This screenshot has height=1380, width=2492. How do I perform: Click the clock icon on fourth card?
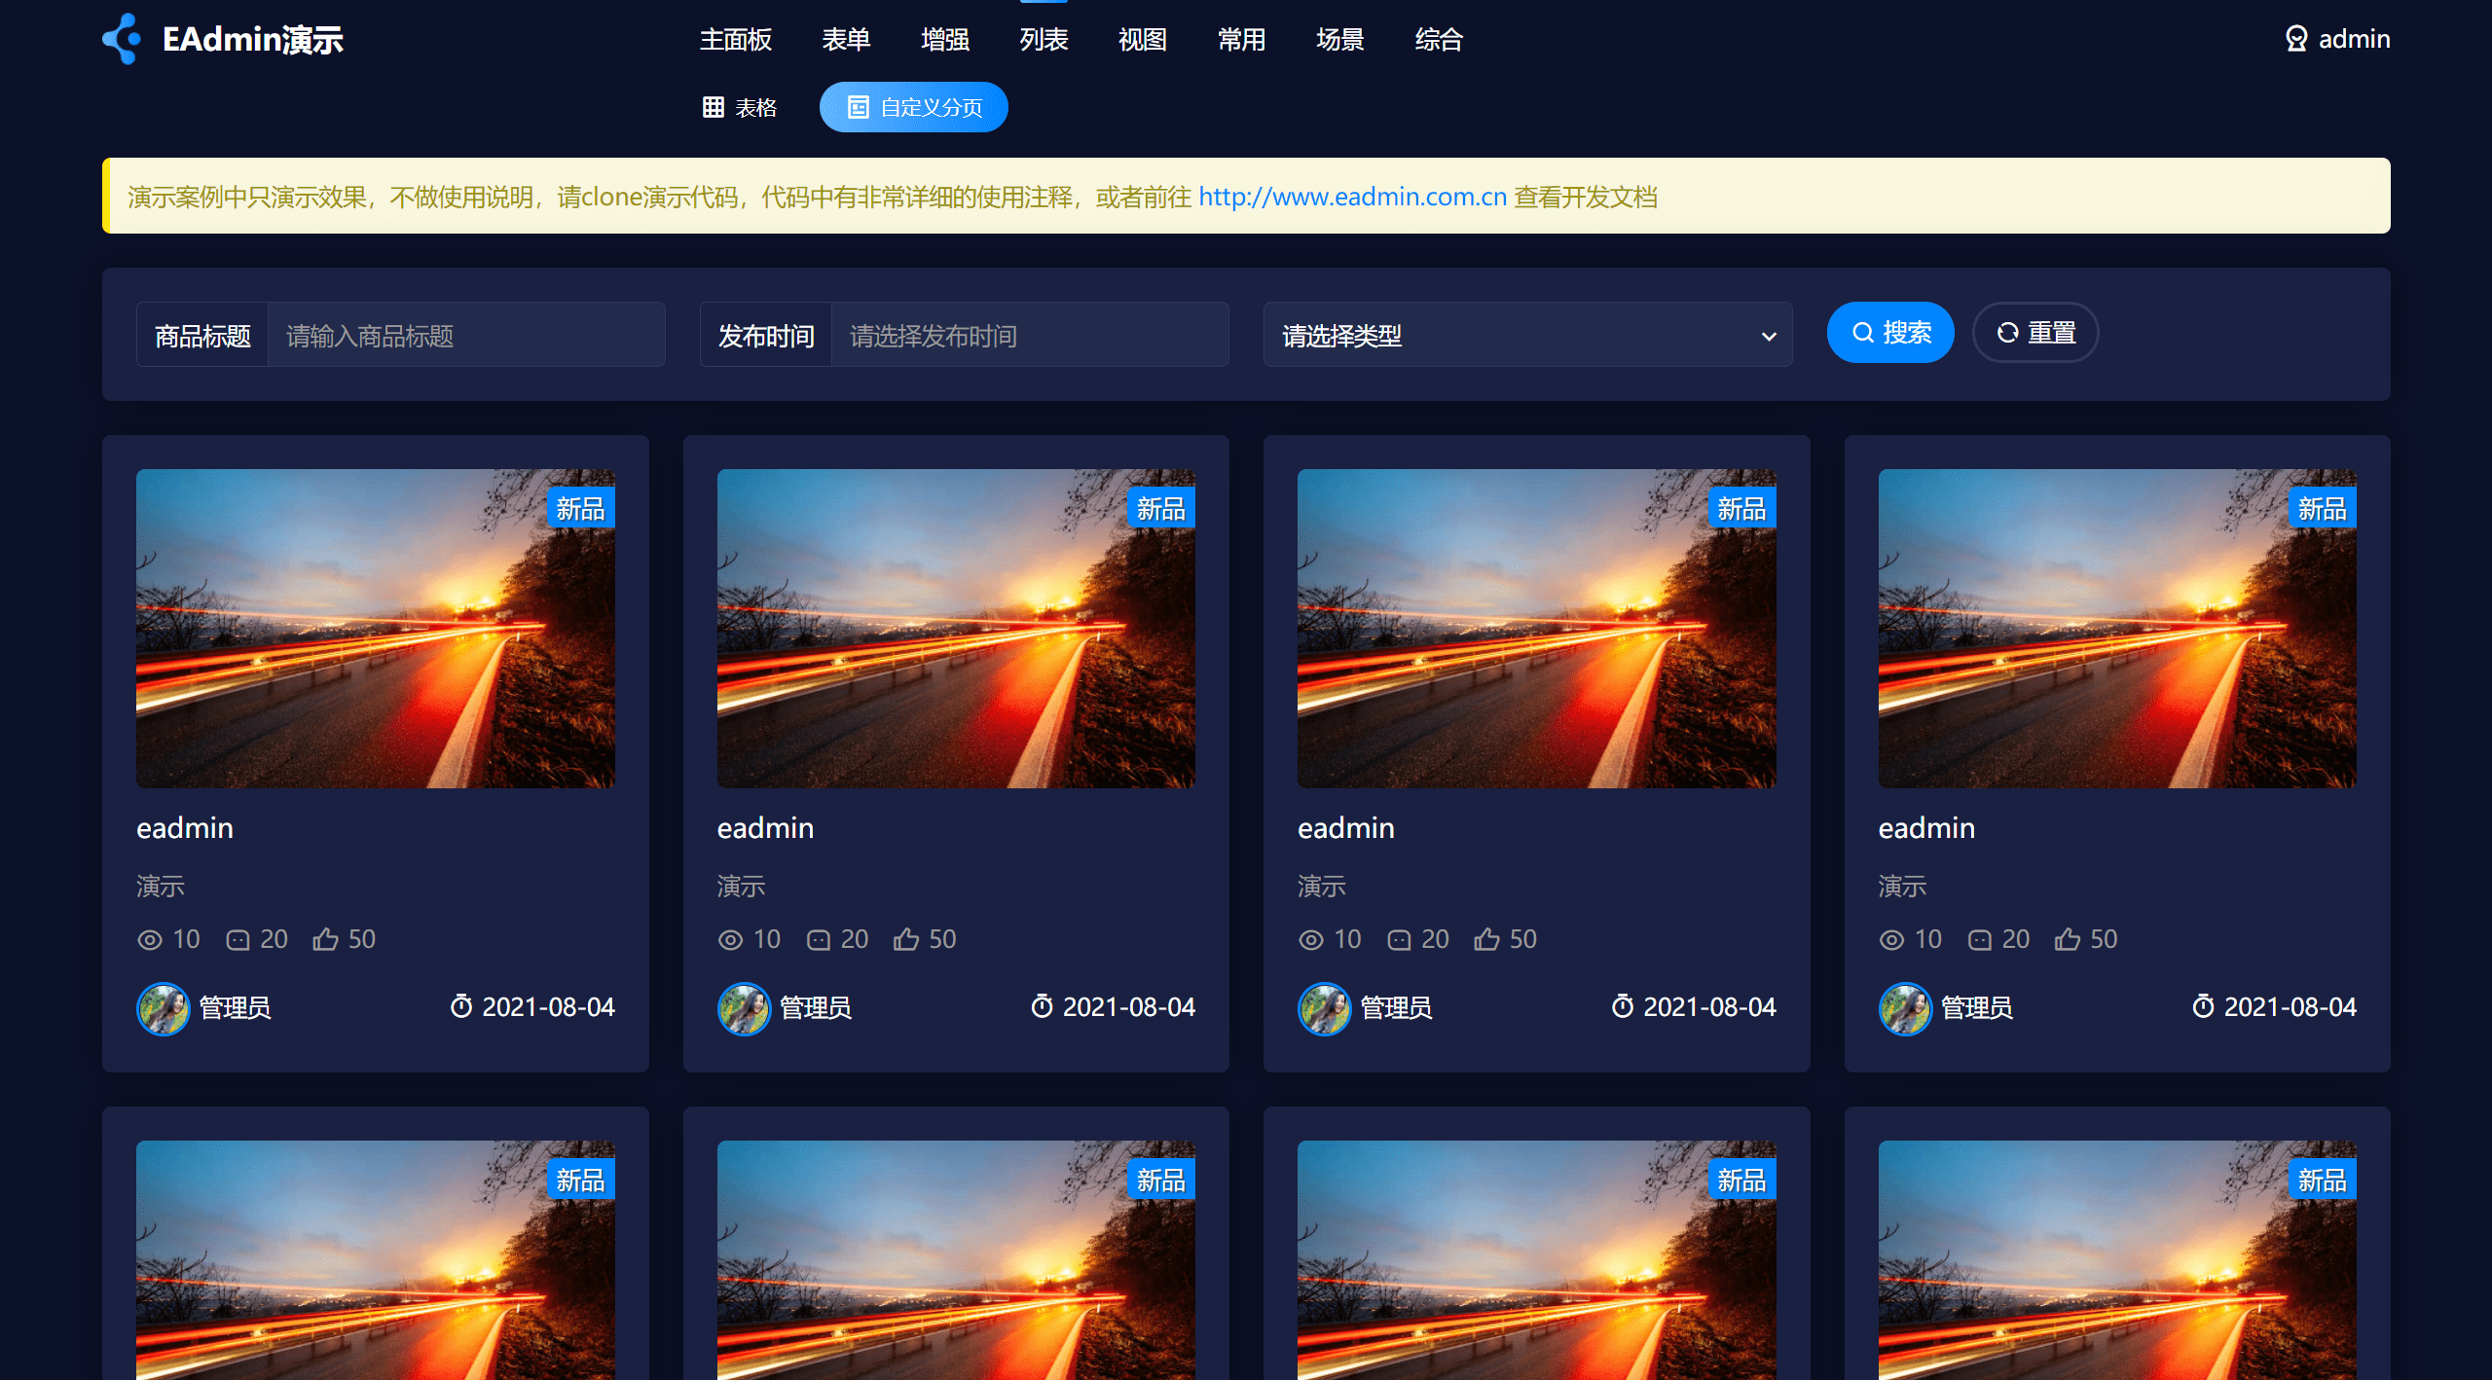click(x=2203, y=1006)
